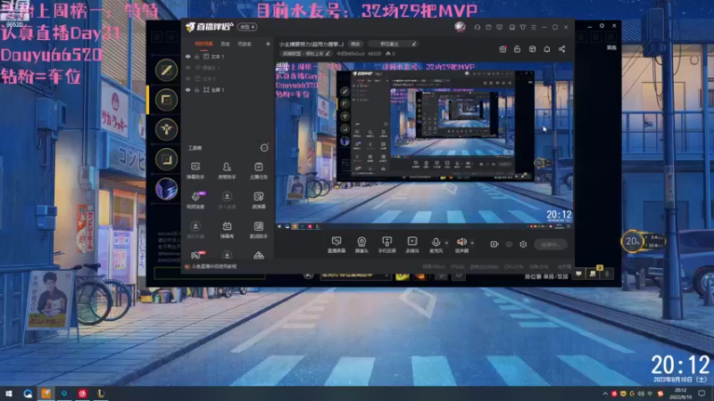
Task: Click the chat bubble icon in background window bottom-right
Action: click(578, 274)
